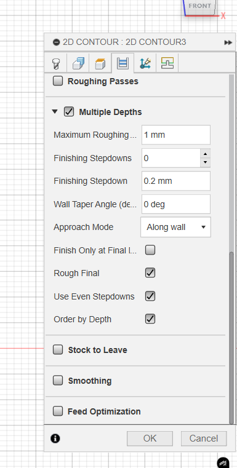Click the info icon at dialog bottom

coord(55,438)
